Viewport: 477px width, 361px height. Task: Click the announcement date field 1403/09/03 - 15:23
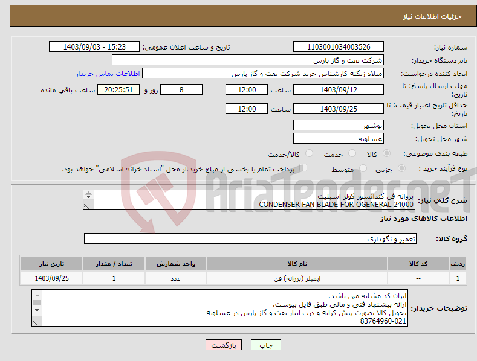(94, 47)
